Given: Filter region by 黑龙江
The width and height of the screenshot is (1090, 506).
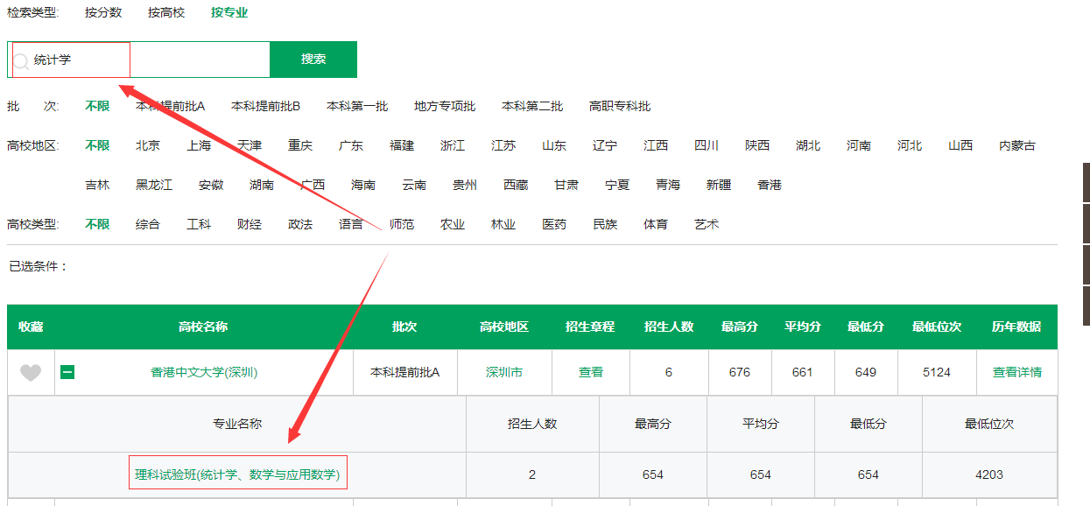Looking at the screenshot, I should tap(154, 185).
